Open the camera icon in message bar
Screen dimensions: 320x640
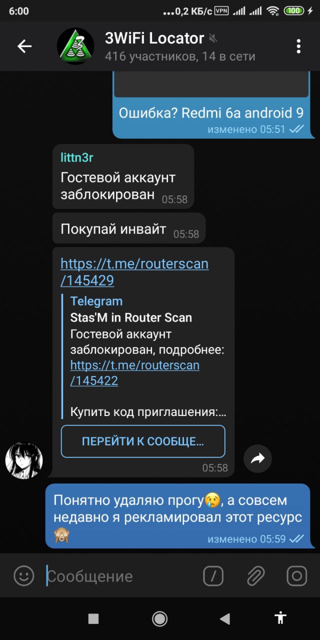pyautogui.click(x=296, y=576)
